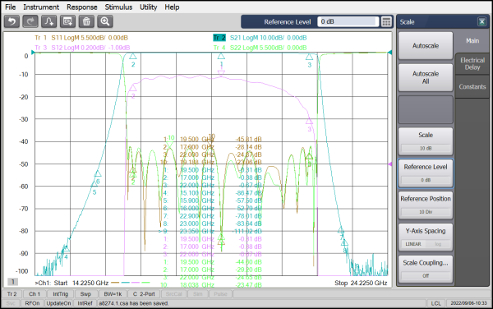Click the add window toolbar icon
The height and width of the screenshot is (309, 493).
[67, 21]
